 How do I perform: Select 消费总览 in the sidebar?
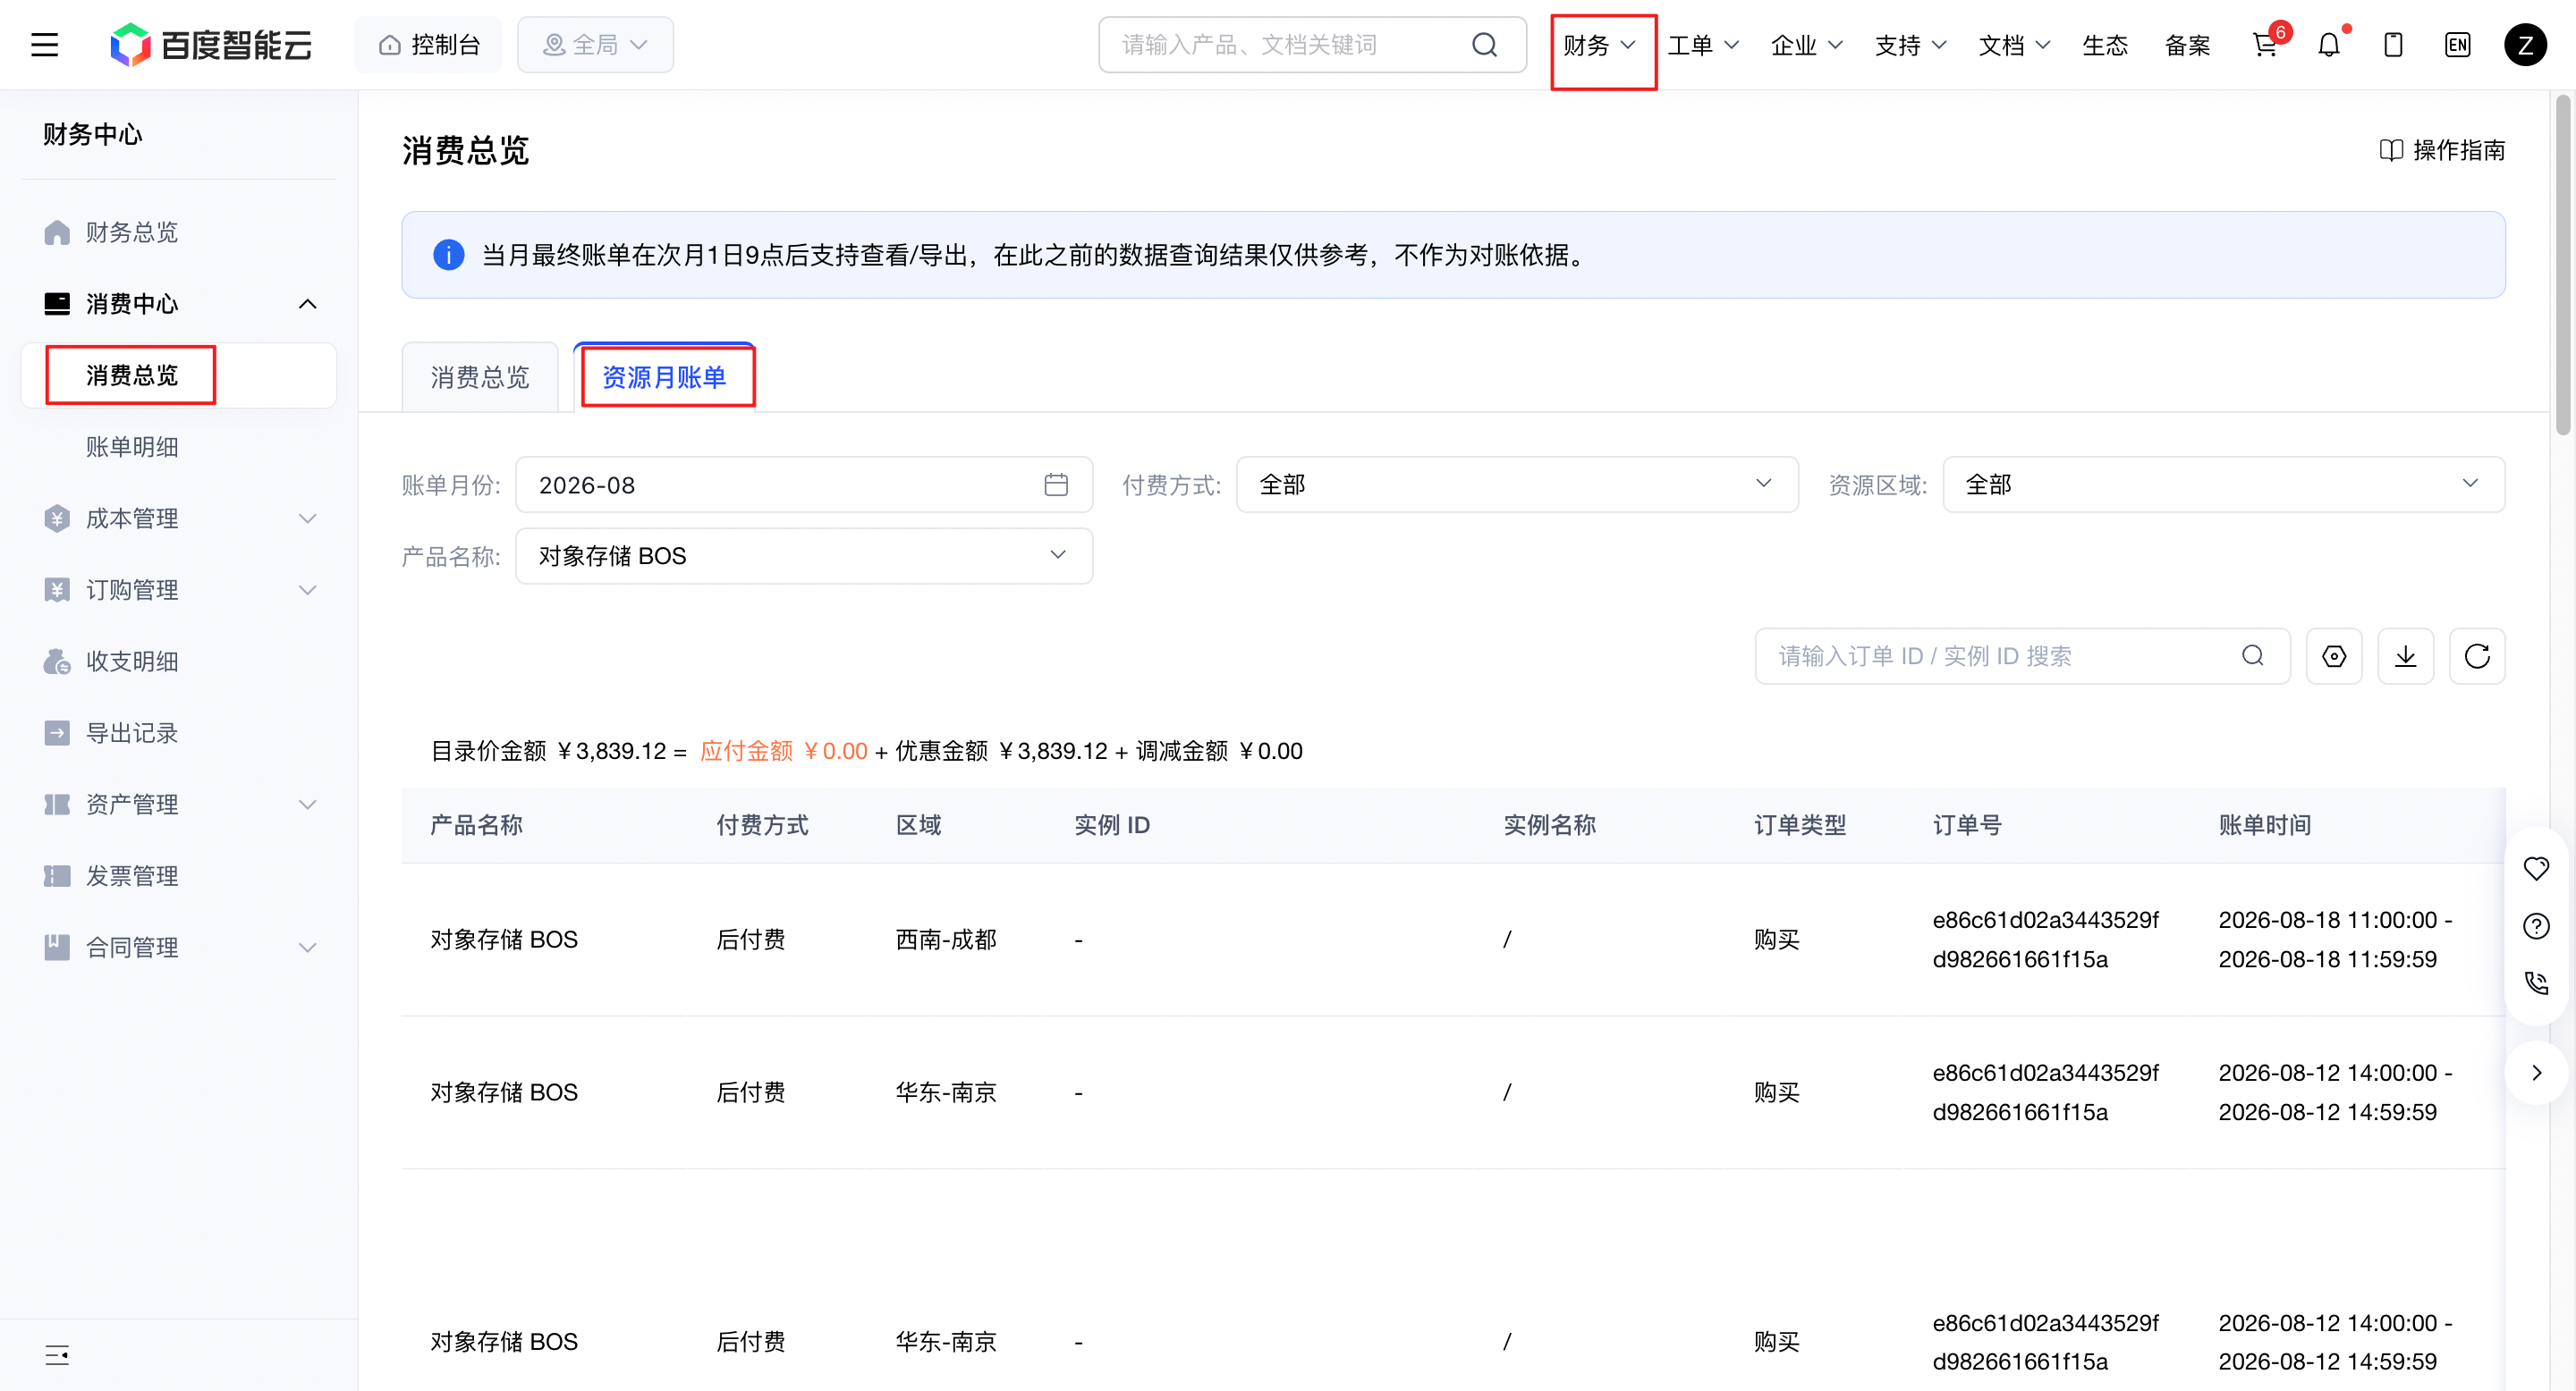[178, 375]
